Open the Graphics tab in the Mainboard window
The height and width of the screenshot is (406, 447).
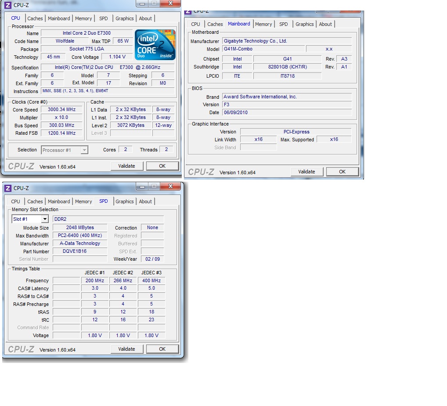point(304,24)
